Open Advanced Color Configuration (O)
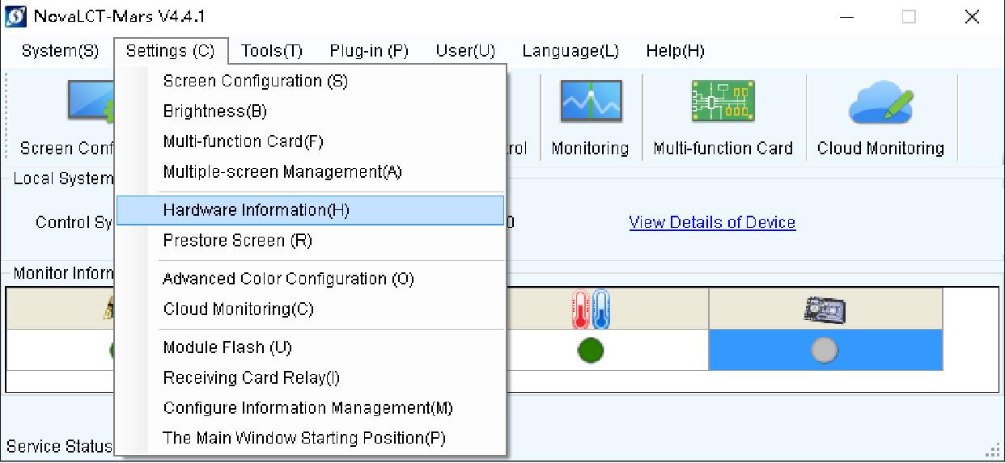Image resolution: width=1005 pixels, height=463 pixels. (x=311, y=279)
